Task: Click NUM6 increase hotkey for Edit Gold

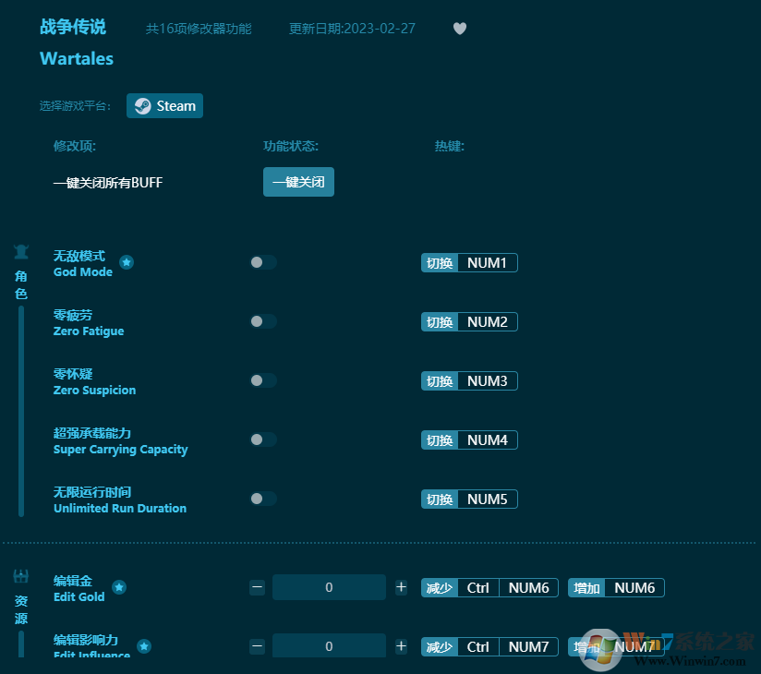Action: 634,588
